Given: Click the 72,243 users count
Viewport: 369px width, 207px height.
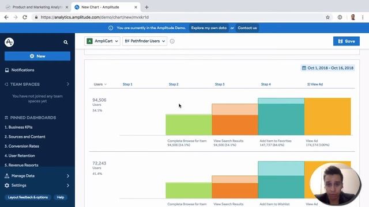Looking at the screenshot, I should click(99, 163).
